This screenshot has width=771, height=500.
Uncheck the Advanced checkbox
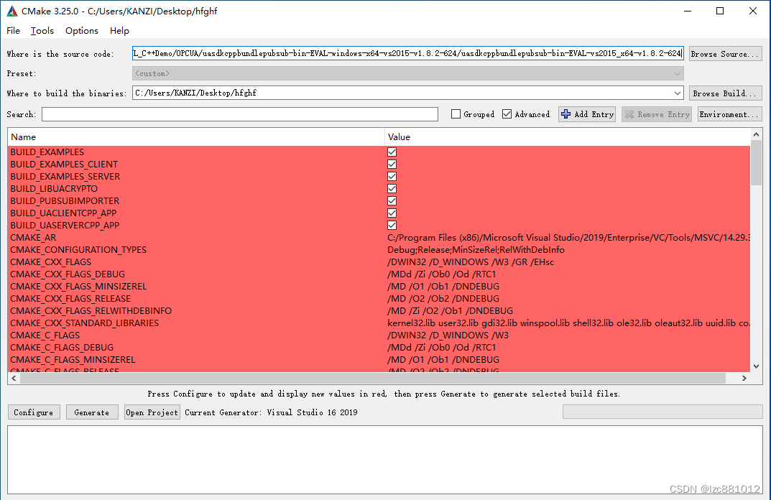coord(507,114)
